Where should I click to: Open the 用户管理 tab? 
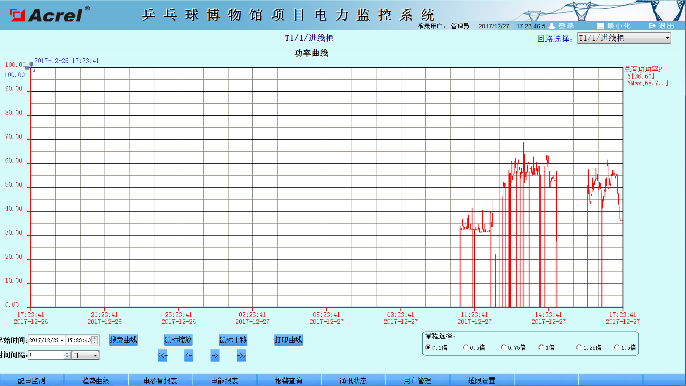(x=418, y=380)
